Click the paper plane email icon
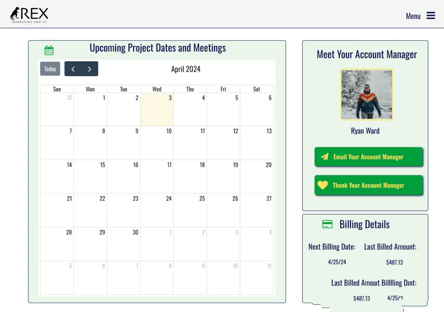444x312 pixels. 325,157
